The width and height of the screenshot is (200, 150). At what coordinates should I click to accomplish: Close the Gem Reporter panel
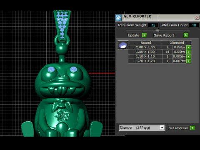pos(197,17)
